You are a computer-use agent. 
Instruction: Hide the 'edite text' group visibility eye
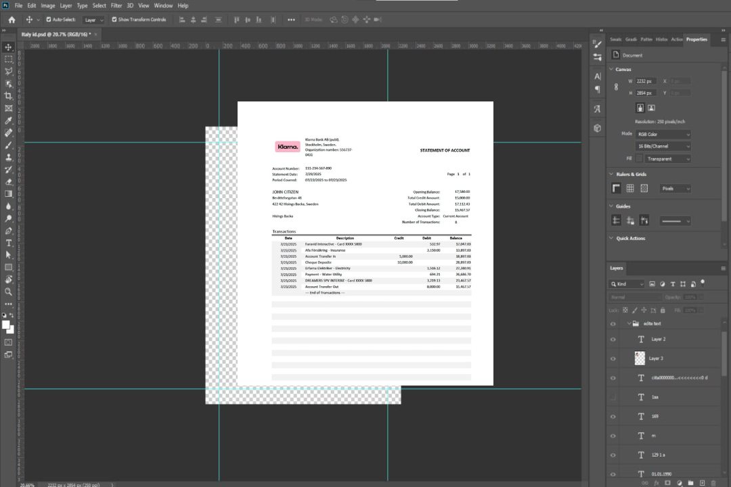click(x=613, y=324)
